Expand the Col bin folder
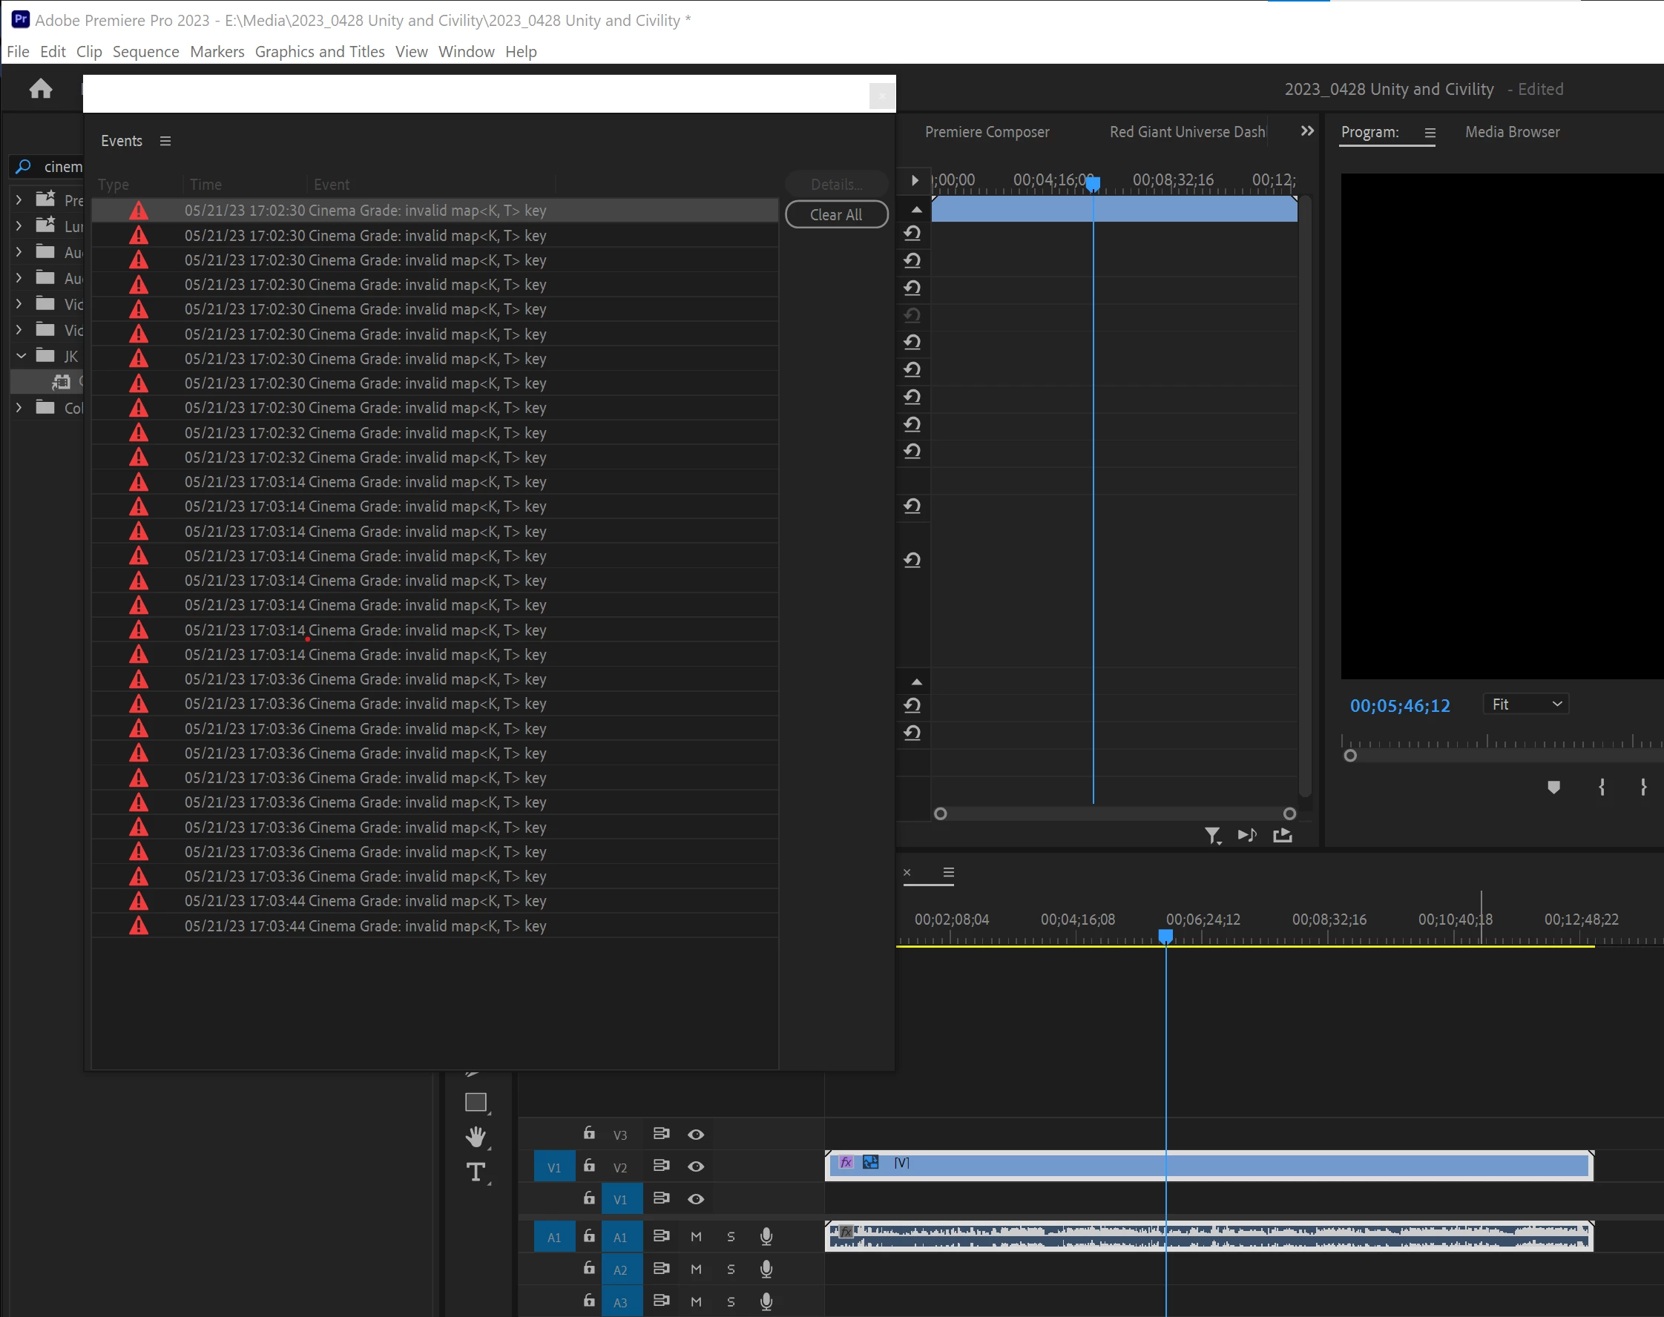This screenshot has width=1664, height=1317. (x=19, y=408)
